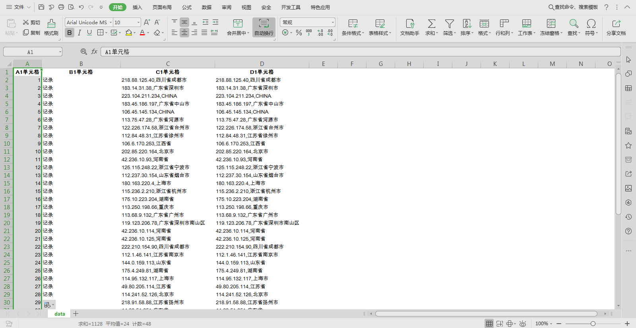Apply the fill color swatch
The image size is (636, 328).
128,33
